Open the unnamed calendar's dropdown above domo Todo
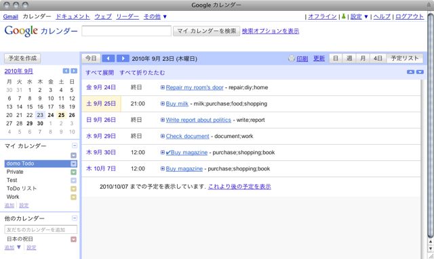 (x=73, y=156)
